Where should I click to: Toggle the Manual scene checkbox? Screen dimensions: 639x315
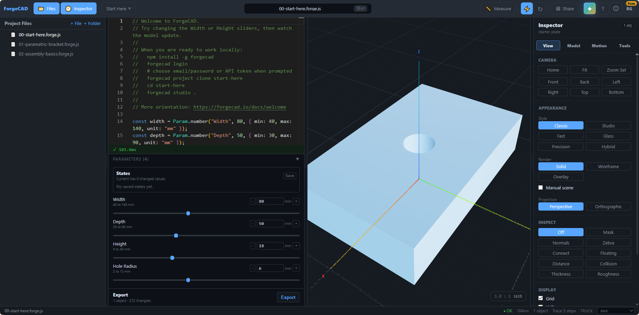(541, 188)
